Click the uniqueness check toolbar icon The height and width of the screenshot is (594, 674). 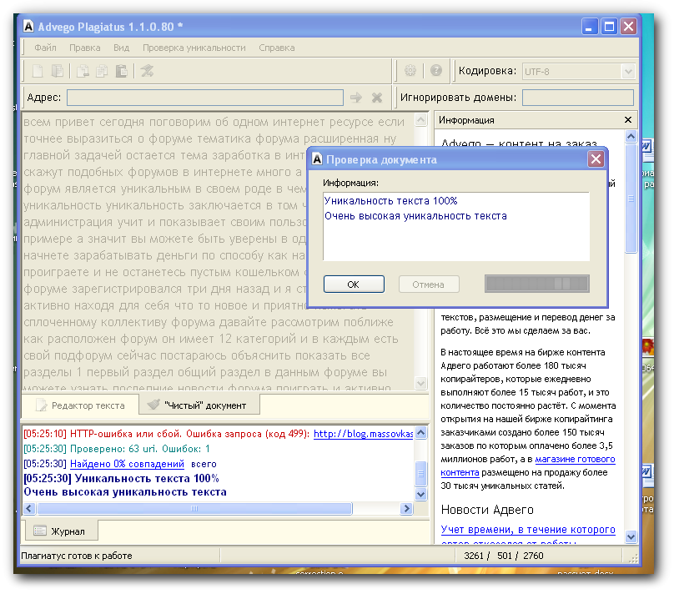click(x=147, y=72)
